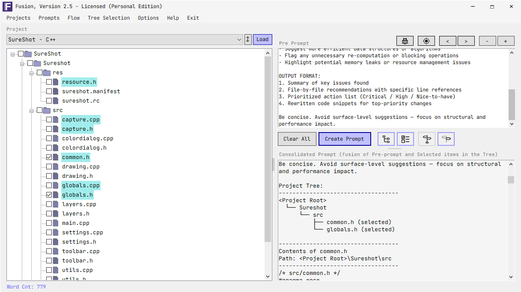The image size is (521, 292).
Task: Click the Sureshot subfolder icon
Action: (38, 63)
